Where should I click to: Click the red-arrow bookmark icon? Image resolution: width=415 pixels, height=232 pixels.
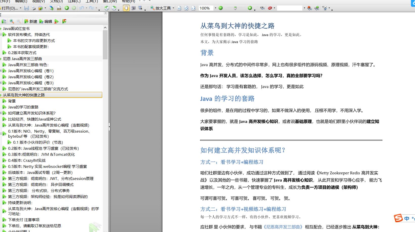[x=64, y=21]
